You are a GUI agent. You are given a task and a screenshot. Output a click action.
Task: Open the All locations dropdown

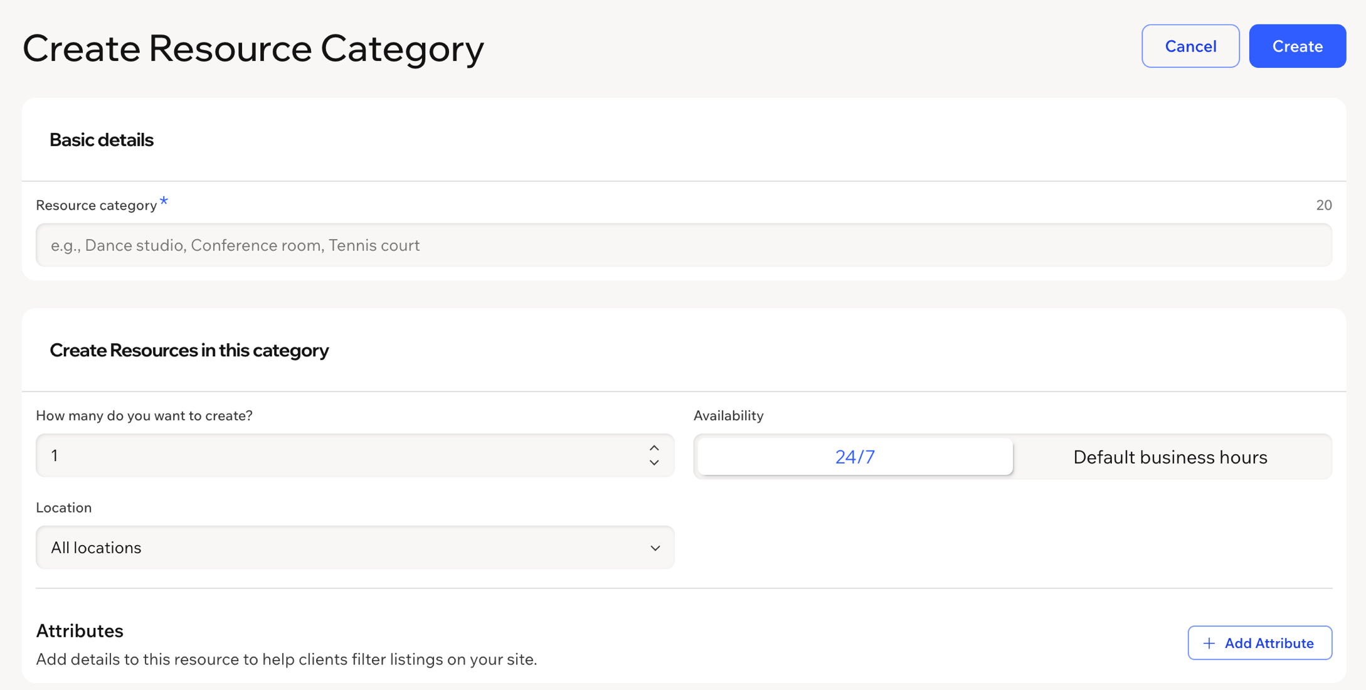(x=355, y=548)
